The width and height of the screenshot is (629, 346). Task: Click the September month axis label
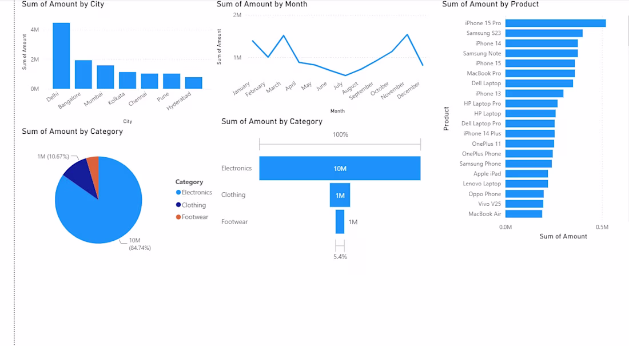coord(361,91)
